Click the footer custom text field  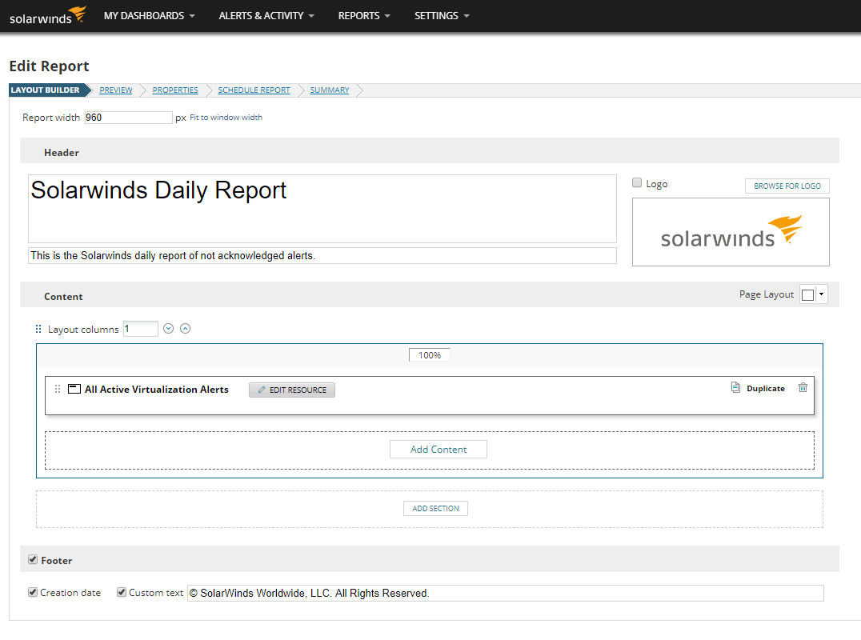[x=505, y=594]
